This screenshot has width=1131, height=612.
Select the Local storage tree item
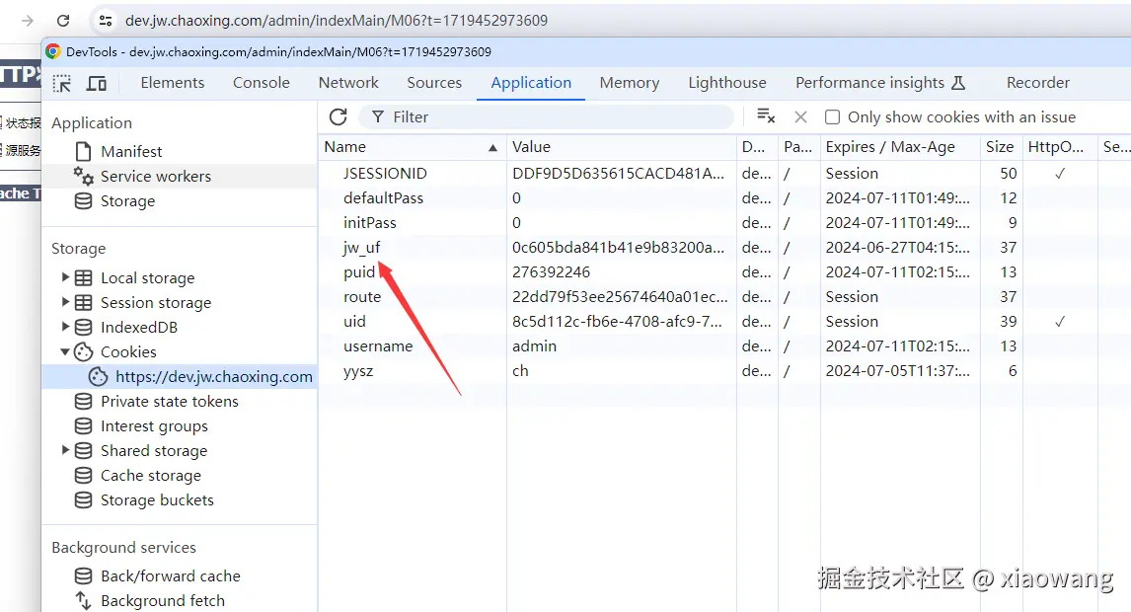[147, 277]
